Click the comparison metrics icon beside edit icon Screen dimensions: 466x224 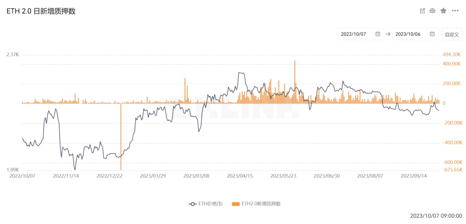433,11
